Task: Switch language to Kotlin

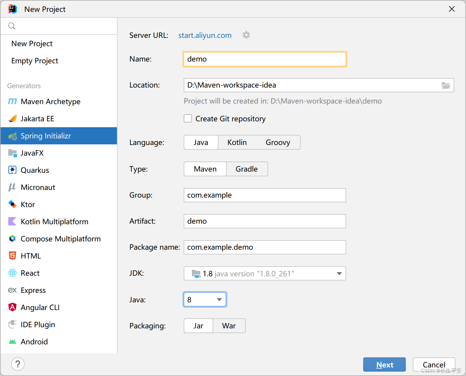Action: 237,142
